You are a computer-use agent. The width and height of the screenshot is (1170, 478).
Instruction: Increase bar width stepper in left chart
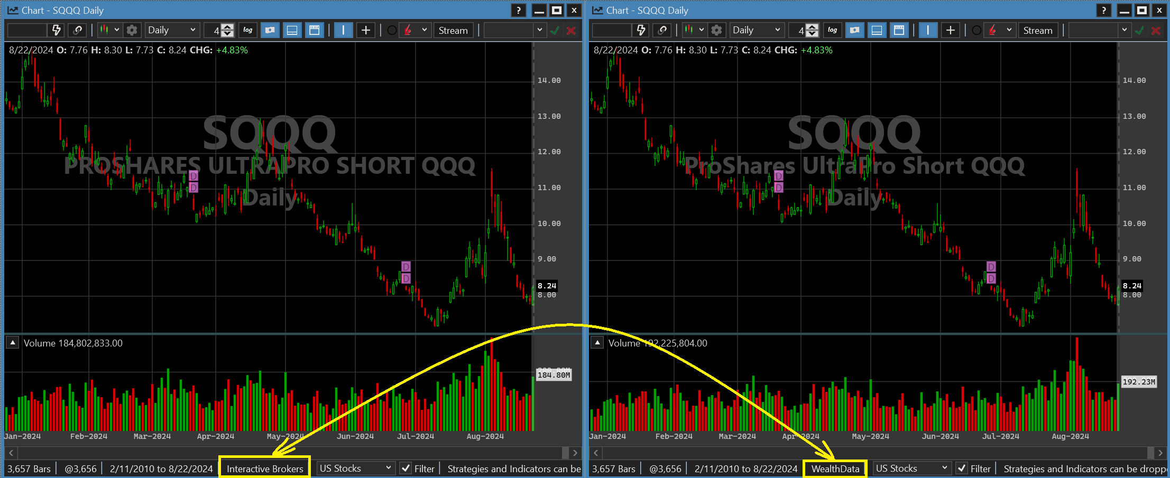pos(227,27)
